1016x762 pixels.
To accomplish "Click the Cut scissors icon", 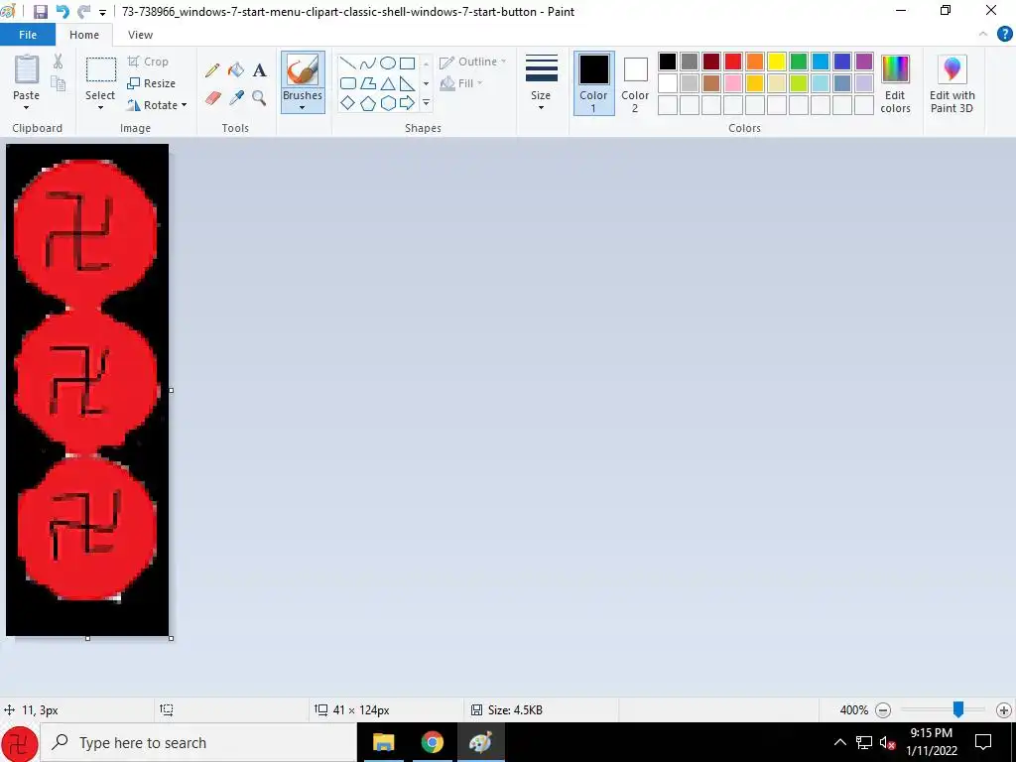I will click(x=59, y=62).
